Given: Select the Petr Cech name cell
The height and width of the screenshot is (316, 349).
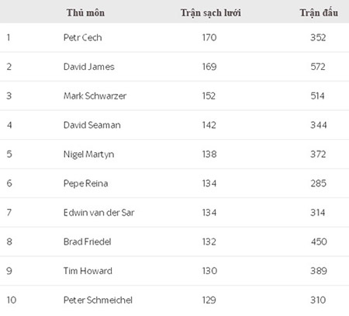Looking at the screenshot, I should (82, 37).
